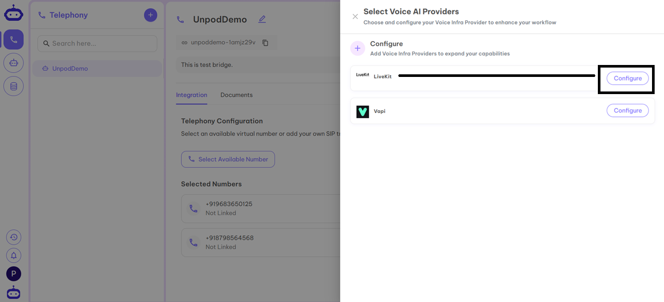
Task: Edit the UnpodDemo name using the pencil icon
Action: (x=262, y=19)
